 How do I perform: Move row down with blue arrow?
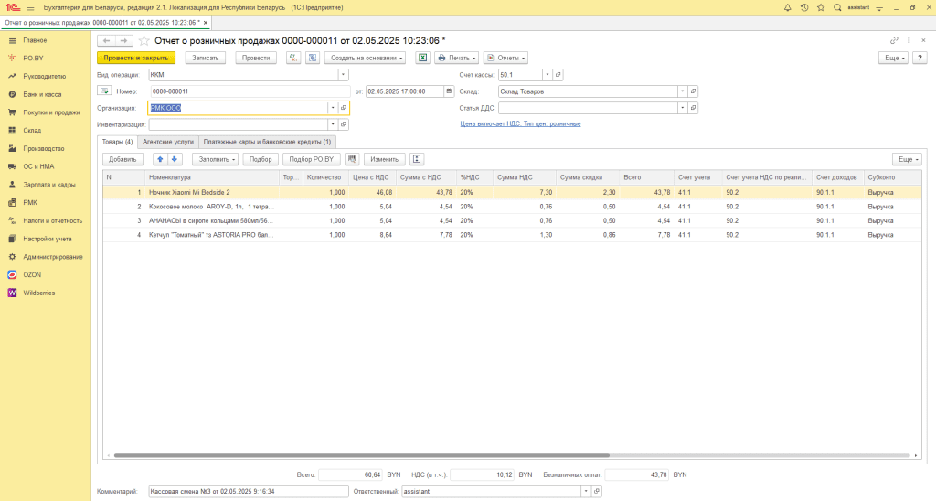(x=175, y=159)
